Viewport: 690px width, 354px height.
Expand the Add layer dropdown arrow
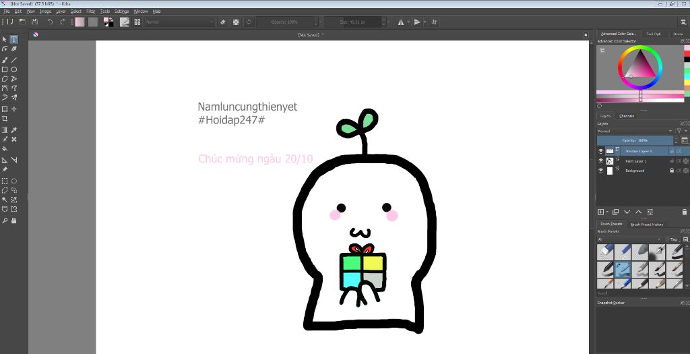point(607,212)
